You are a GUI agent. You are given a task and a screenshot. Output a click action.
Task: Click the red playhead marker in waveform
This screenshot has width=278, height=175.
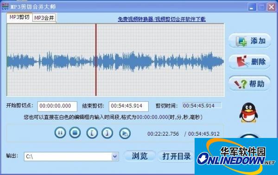[x=96, y=60]
